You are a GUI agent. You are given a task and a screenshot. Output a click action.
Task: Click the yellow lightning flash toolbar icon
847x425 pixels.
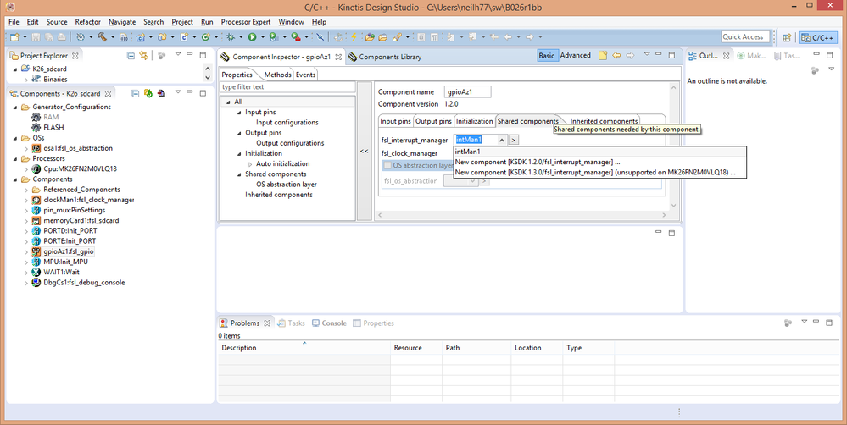(354, 37)
